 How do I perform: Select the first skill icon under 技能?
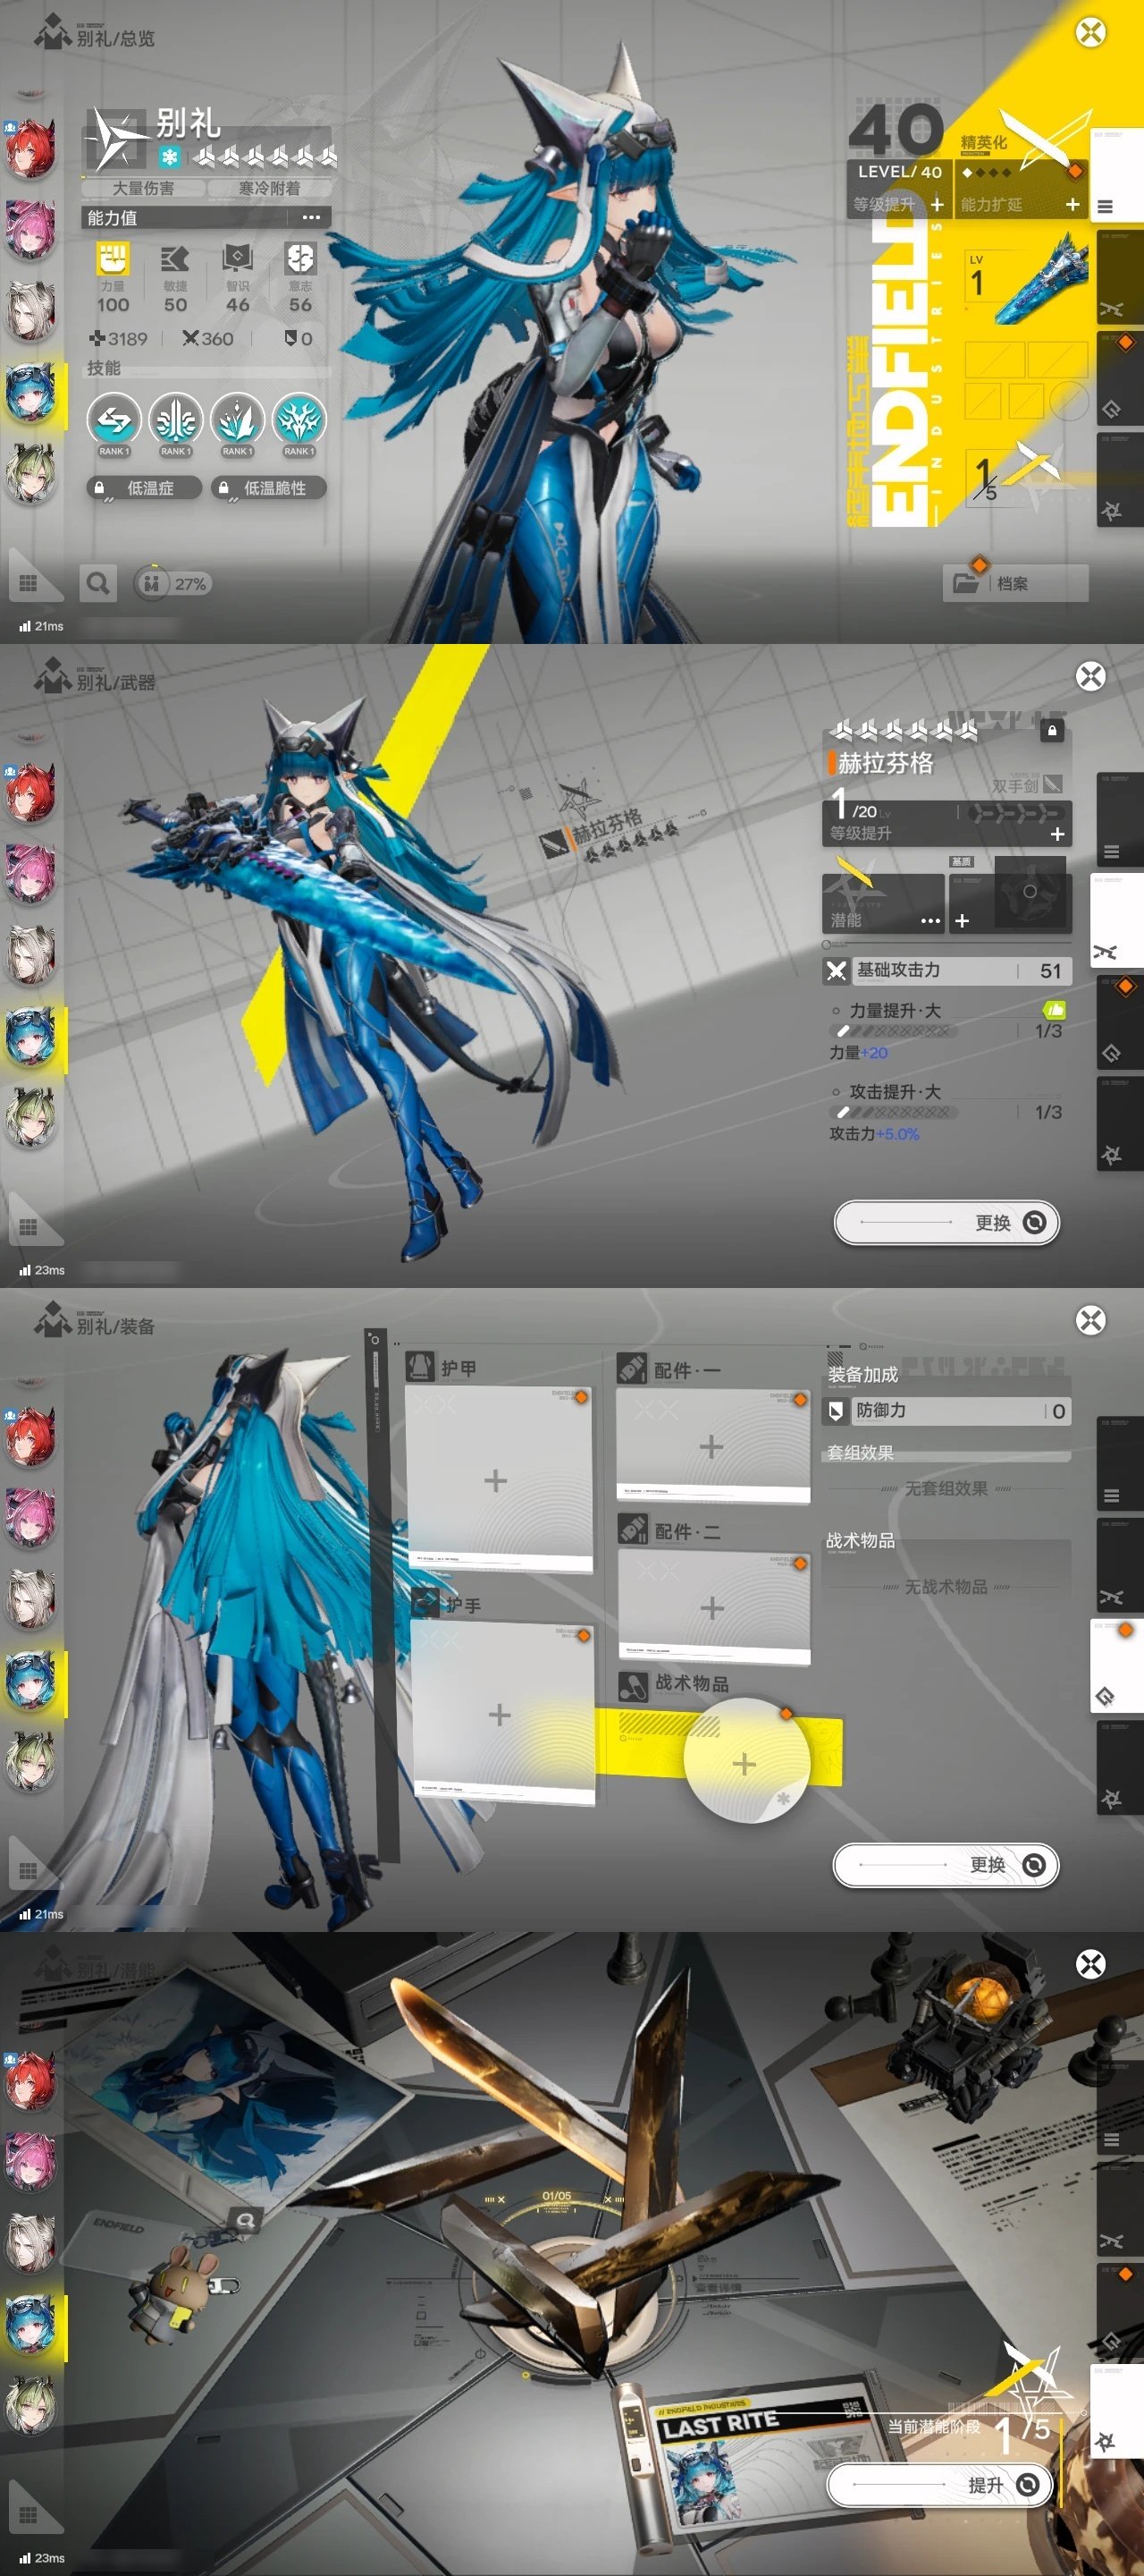[x=113, y=421]
